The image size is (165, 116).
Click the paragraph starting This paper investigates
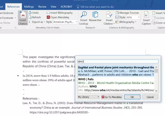[49, 62]
